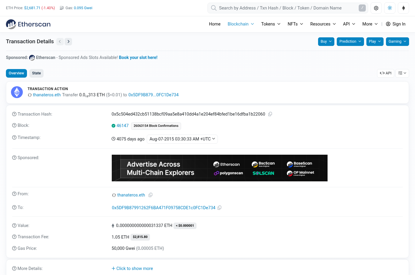Viewport: 415px width, 275px height.
Task: Open the Tokens menu
Action: (271, 24)
